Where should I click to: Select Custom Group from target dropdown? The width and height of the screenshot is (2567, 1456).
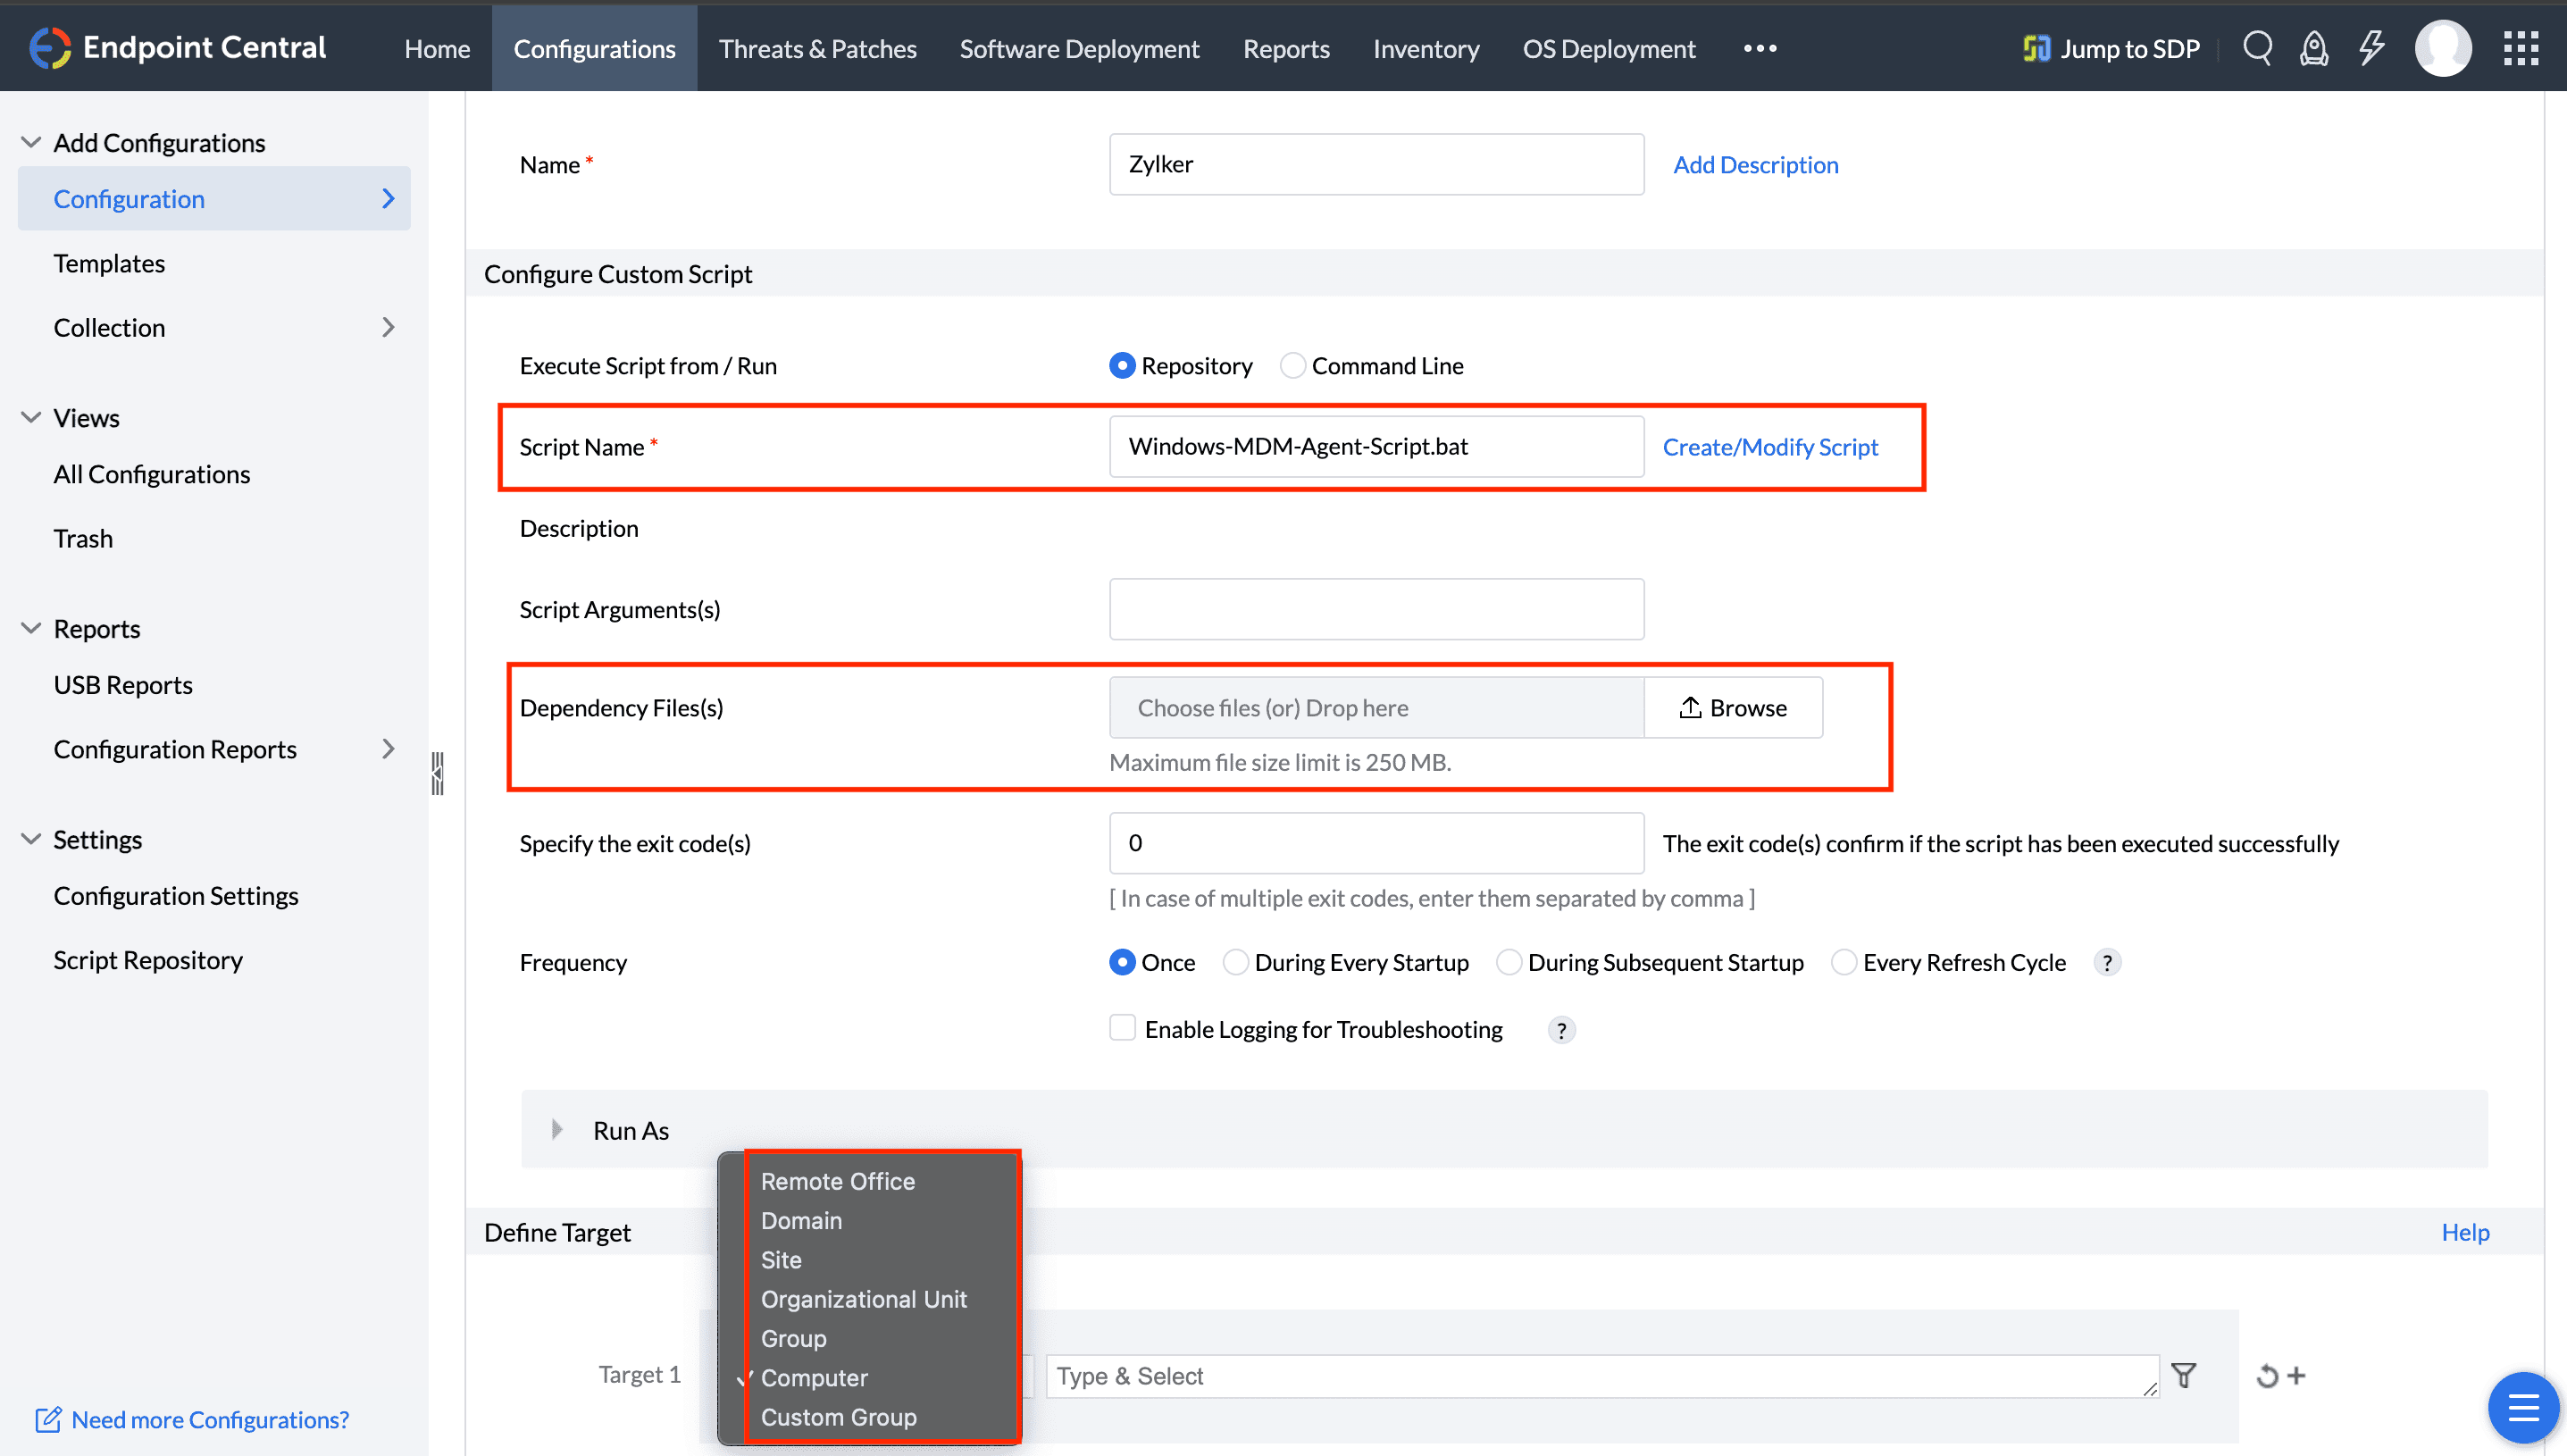coord(838,1417)
